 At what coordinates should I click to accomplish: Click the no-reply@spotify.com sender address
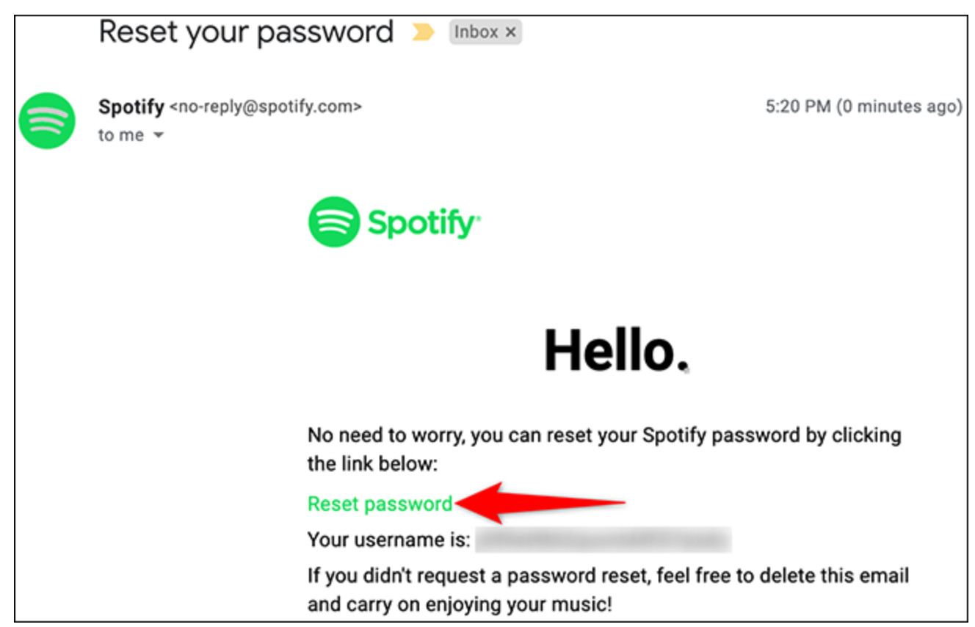[266, 107]
